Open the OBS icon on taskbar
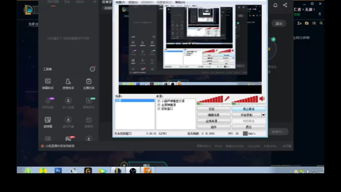The height and width of the screenshot is (192, 341). (x=133, y=171)
